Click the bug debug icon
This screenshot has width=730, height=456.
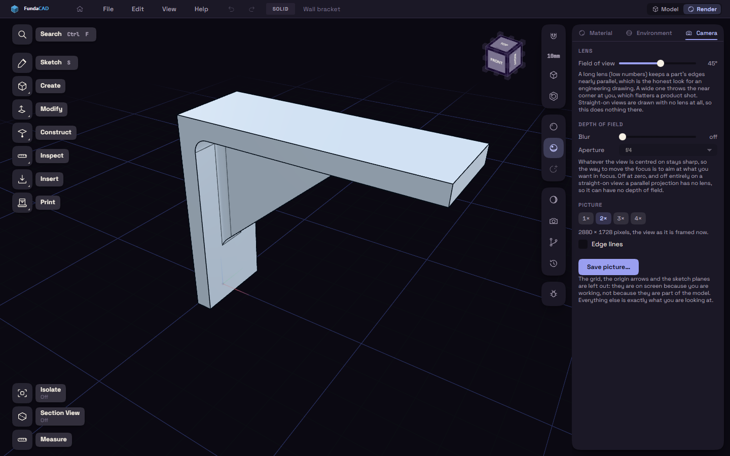click(554, 294)
